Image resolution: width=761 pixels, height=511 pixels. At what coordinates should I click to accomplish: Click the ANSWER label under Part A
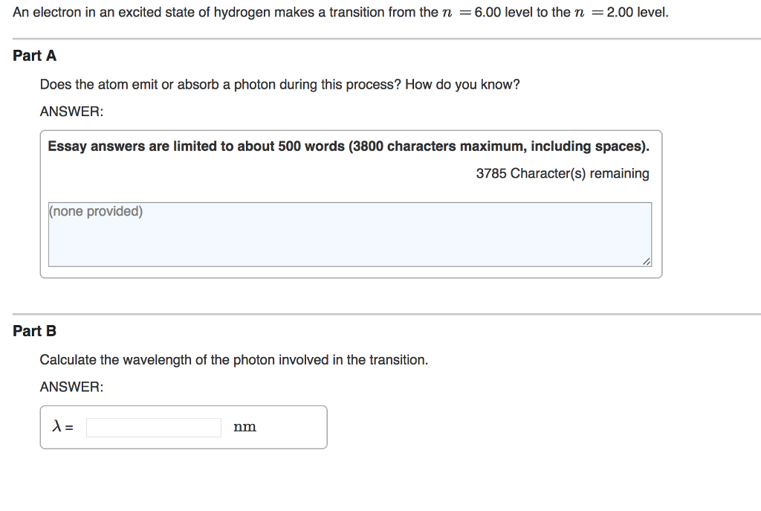(71, 112)
